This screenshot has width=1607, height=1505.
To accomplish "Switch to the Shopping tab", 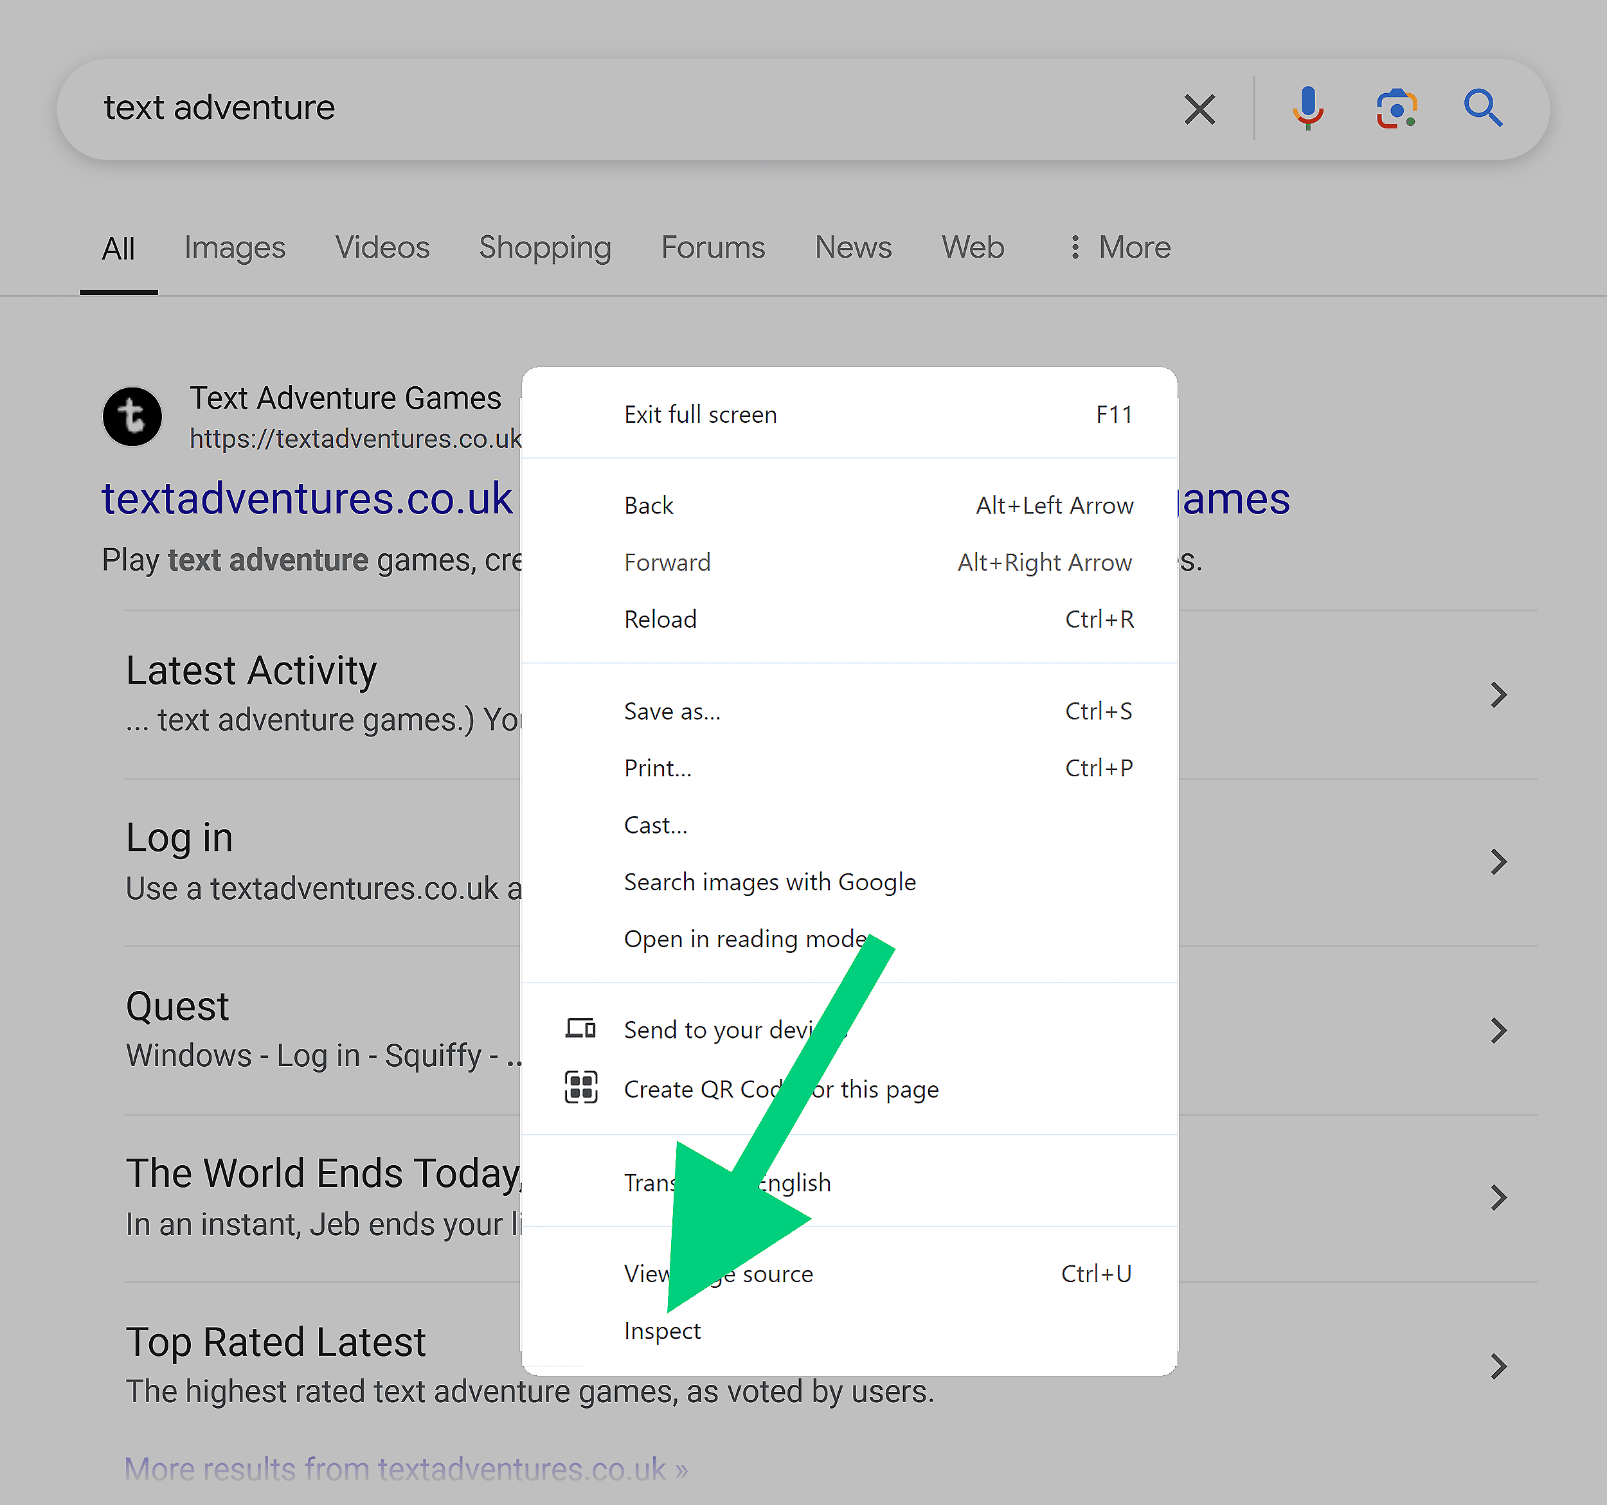I will point(545,247).
